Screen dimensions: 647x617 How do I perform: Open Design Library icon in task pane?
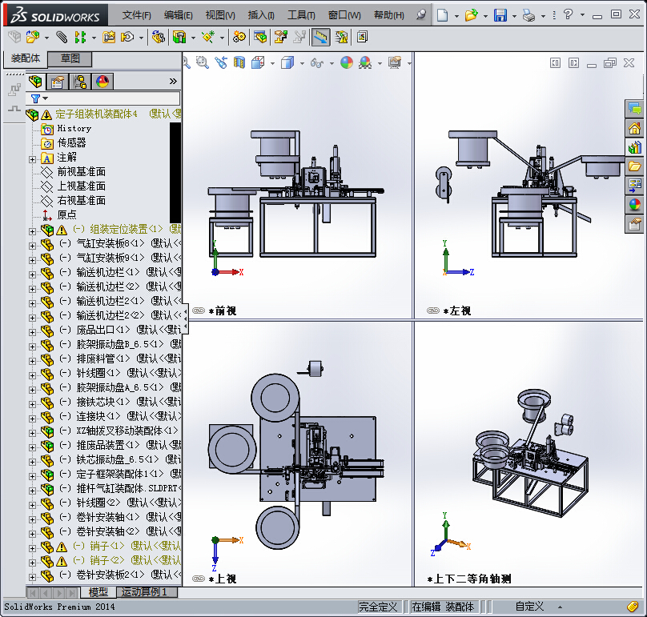(x=635, y=146)
